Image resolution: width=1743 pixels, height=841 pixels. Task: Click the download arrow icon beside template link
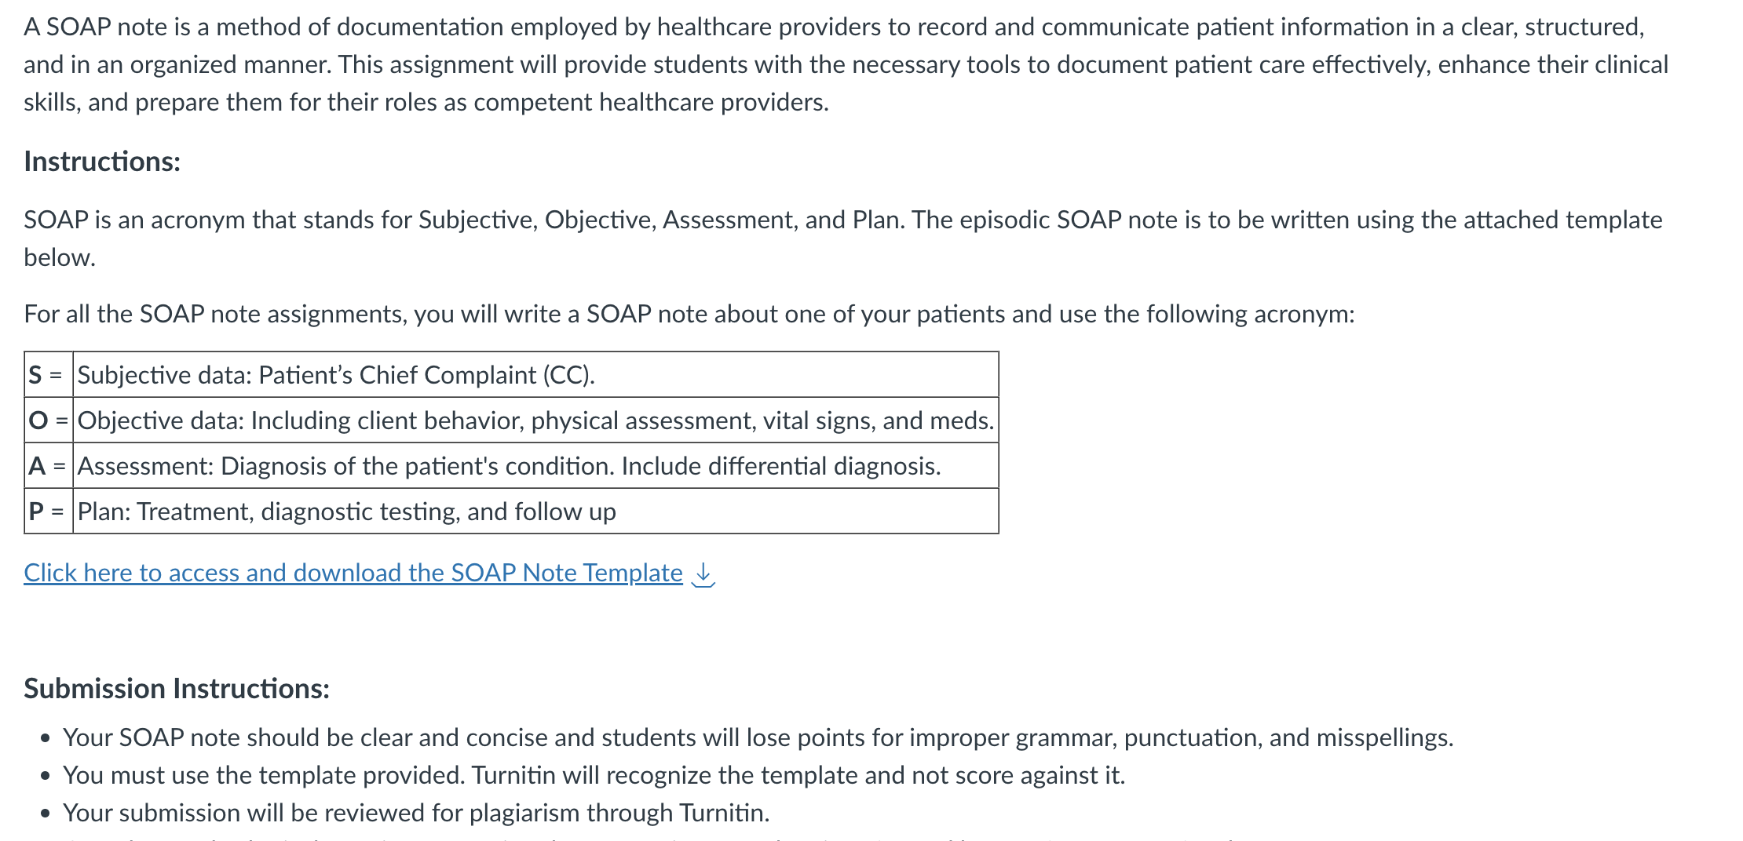[703, 574]
